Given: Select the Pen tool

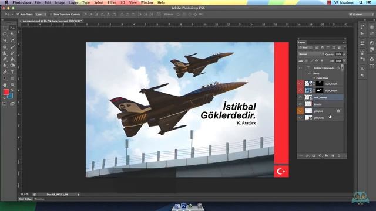Looking at the screenshot, I should click(x=5, y=72).
